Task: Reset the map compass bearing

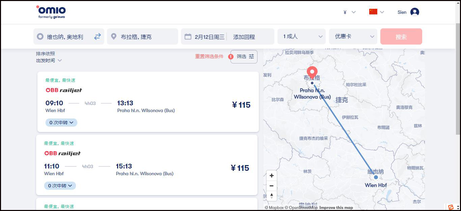Action: point(272,195)
